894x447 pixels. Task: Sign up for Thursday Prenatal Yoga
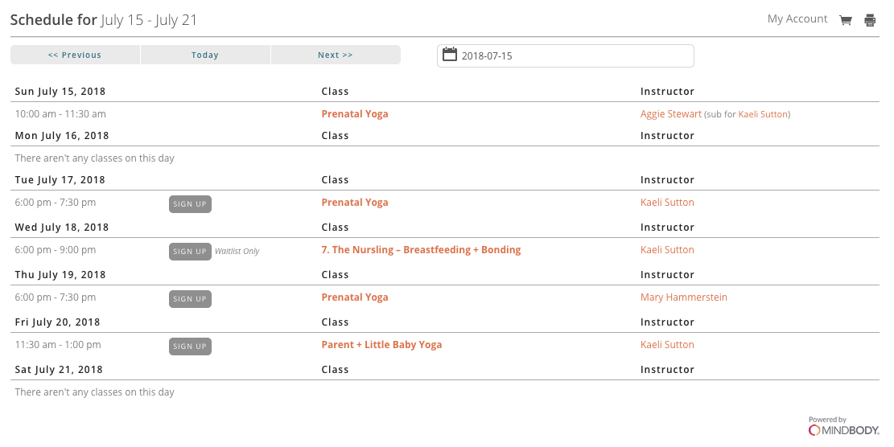[x=190, y=299]
